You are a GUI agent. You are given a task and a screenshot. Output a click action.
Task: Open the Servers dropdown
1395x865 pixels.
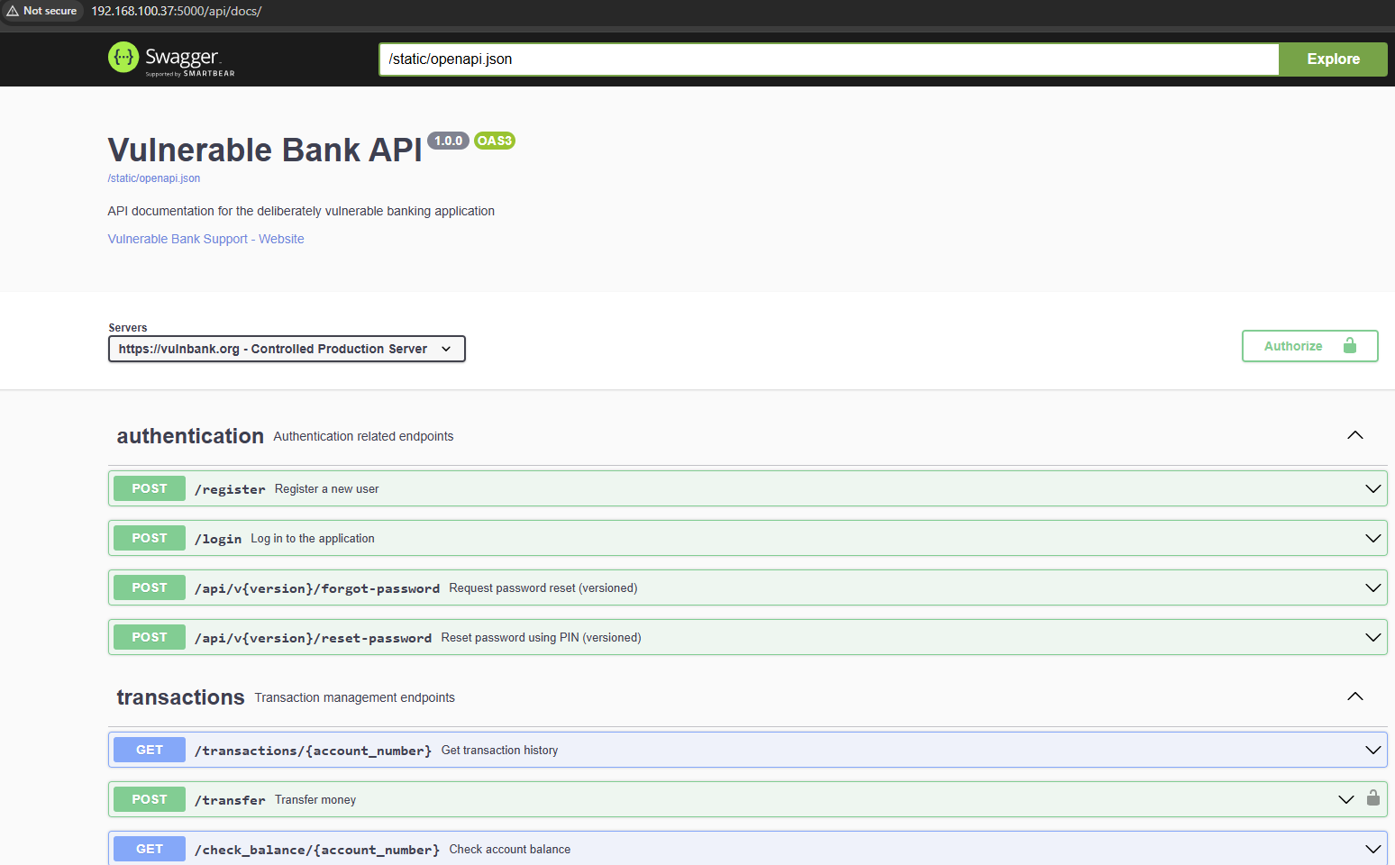point(287,349)
